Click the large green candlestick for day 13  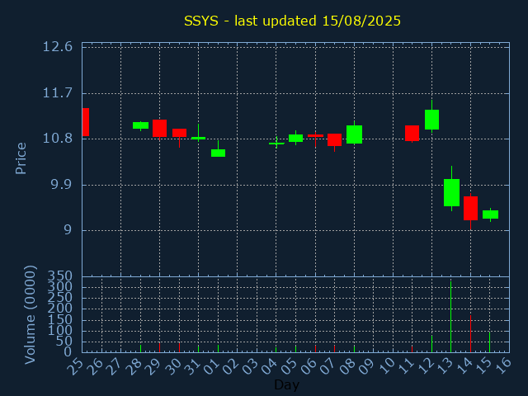pyautogui.click(x=451, y=192)
